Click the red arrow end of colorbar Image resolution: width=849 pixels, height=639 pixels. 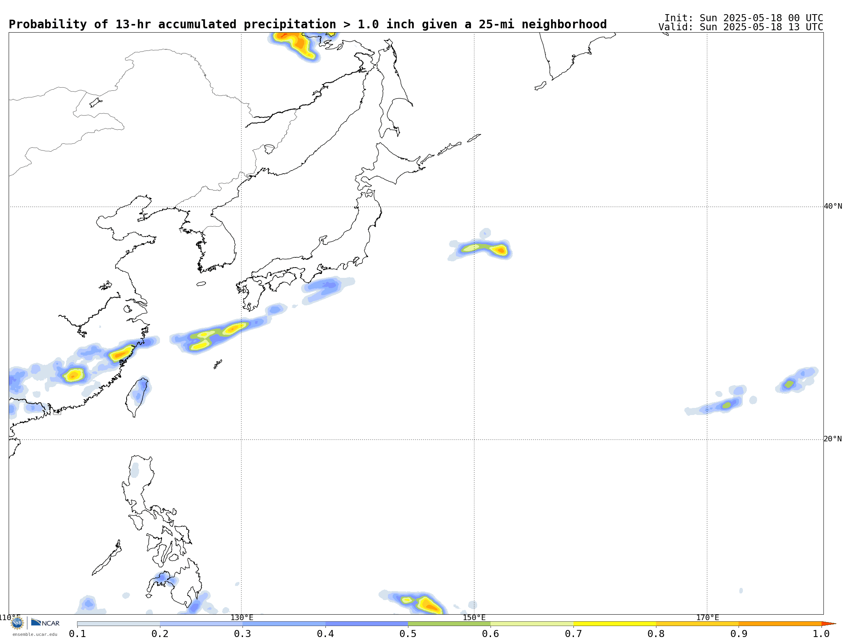pyautogui.click(x=829, y=624)
